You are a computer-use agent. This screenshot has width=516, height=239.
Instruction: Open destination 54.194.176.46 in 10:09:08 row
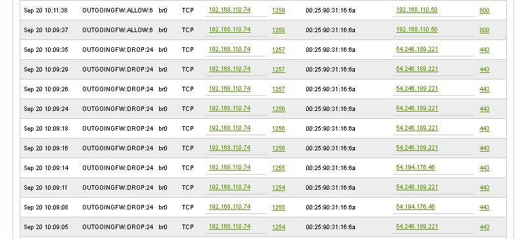tap(415, 207)
